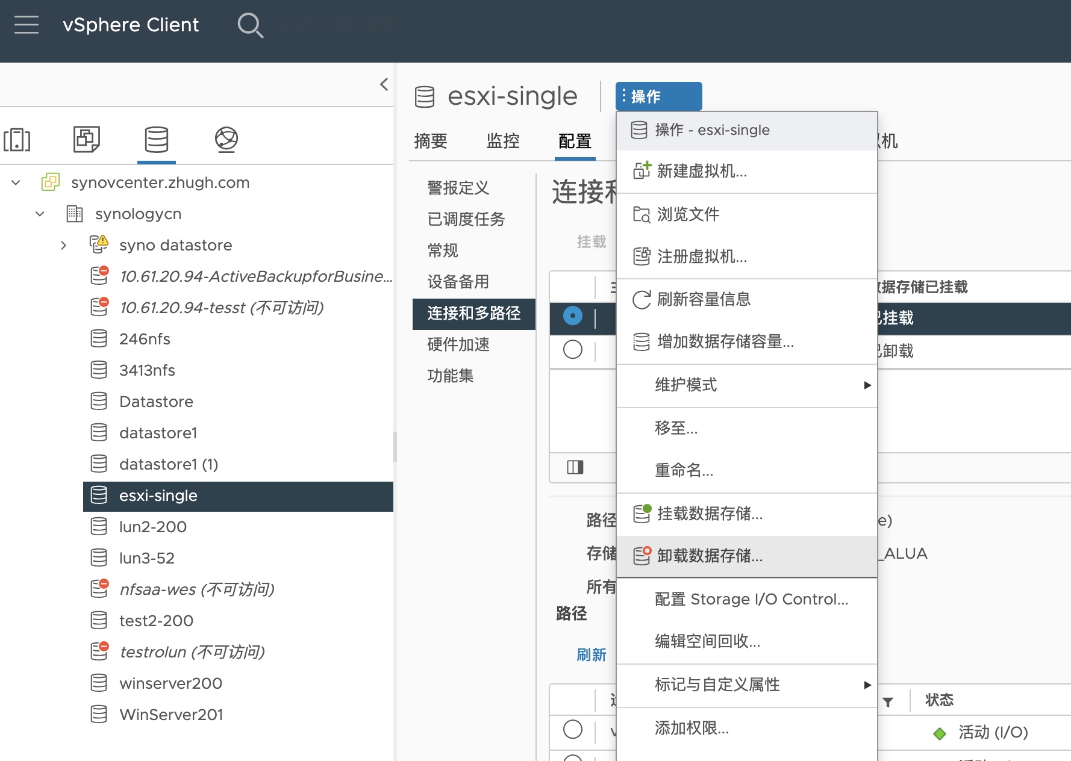Select the checked radio button in mounted host row
Screen dimensions: 1071x761
pos(573,315)
